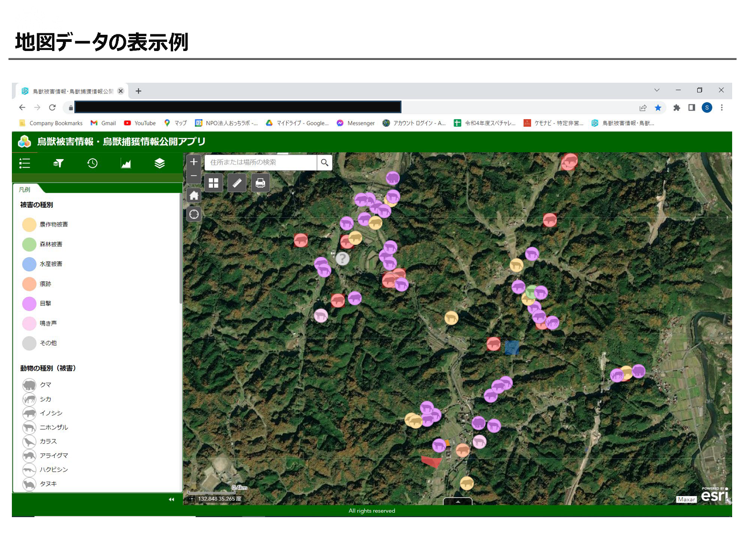Screen dimensions: 744x560
Task: Click the タヌキ legend icon
Action: pos(29,484)
